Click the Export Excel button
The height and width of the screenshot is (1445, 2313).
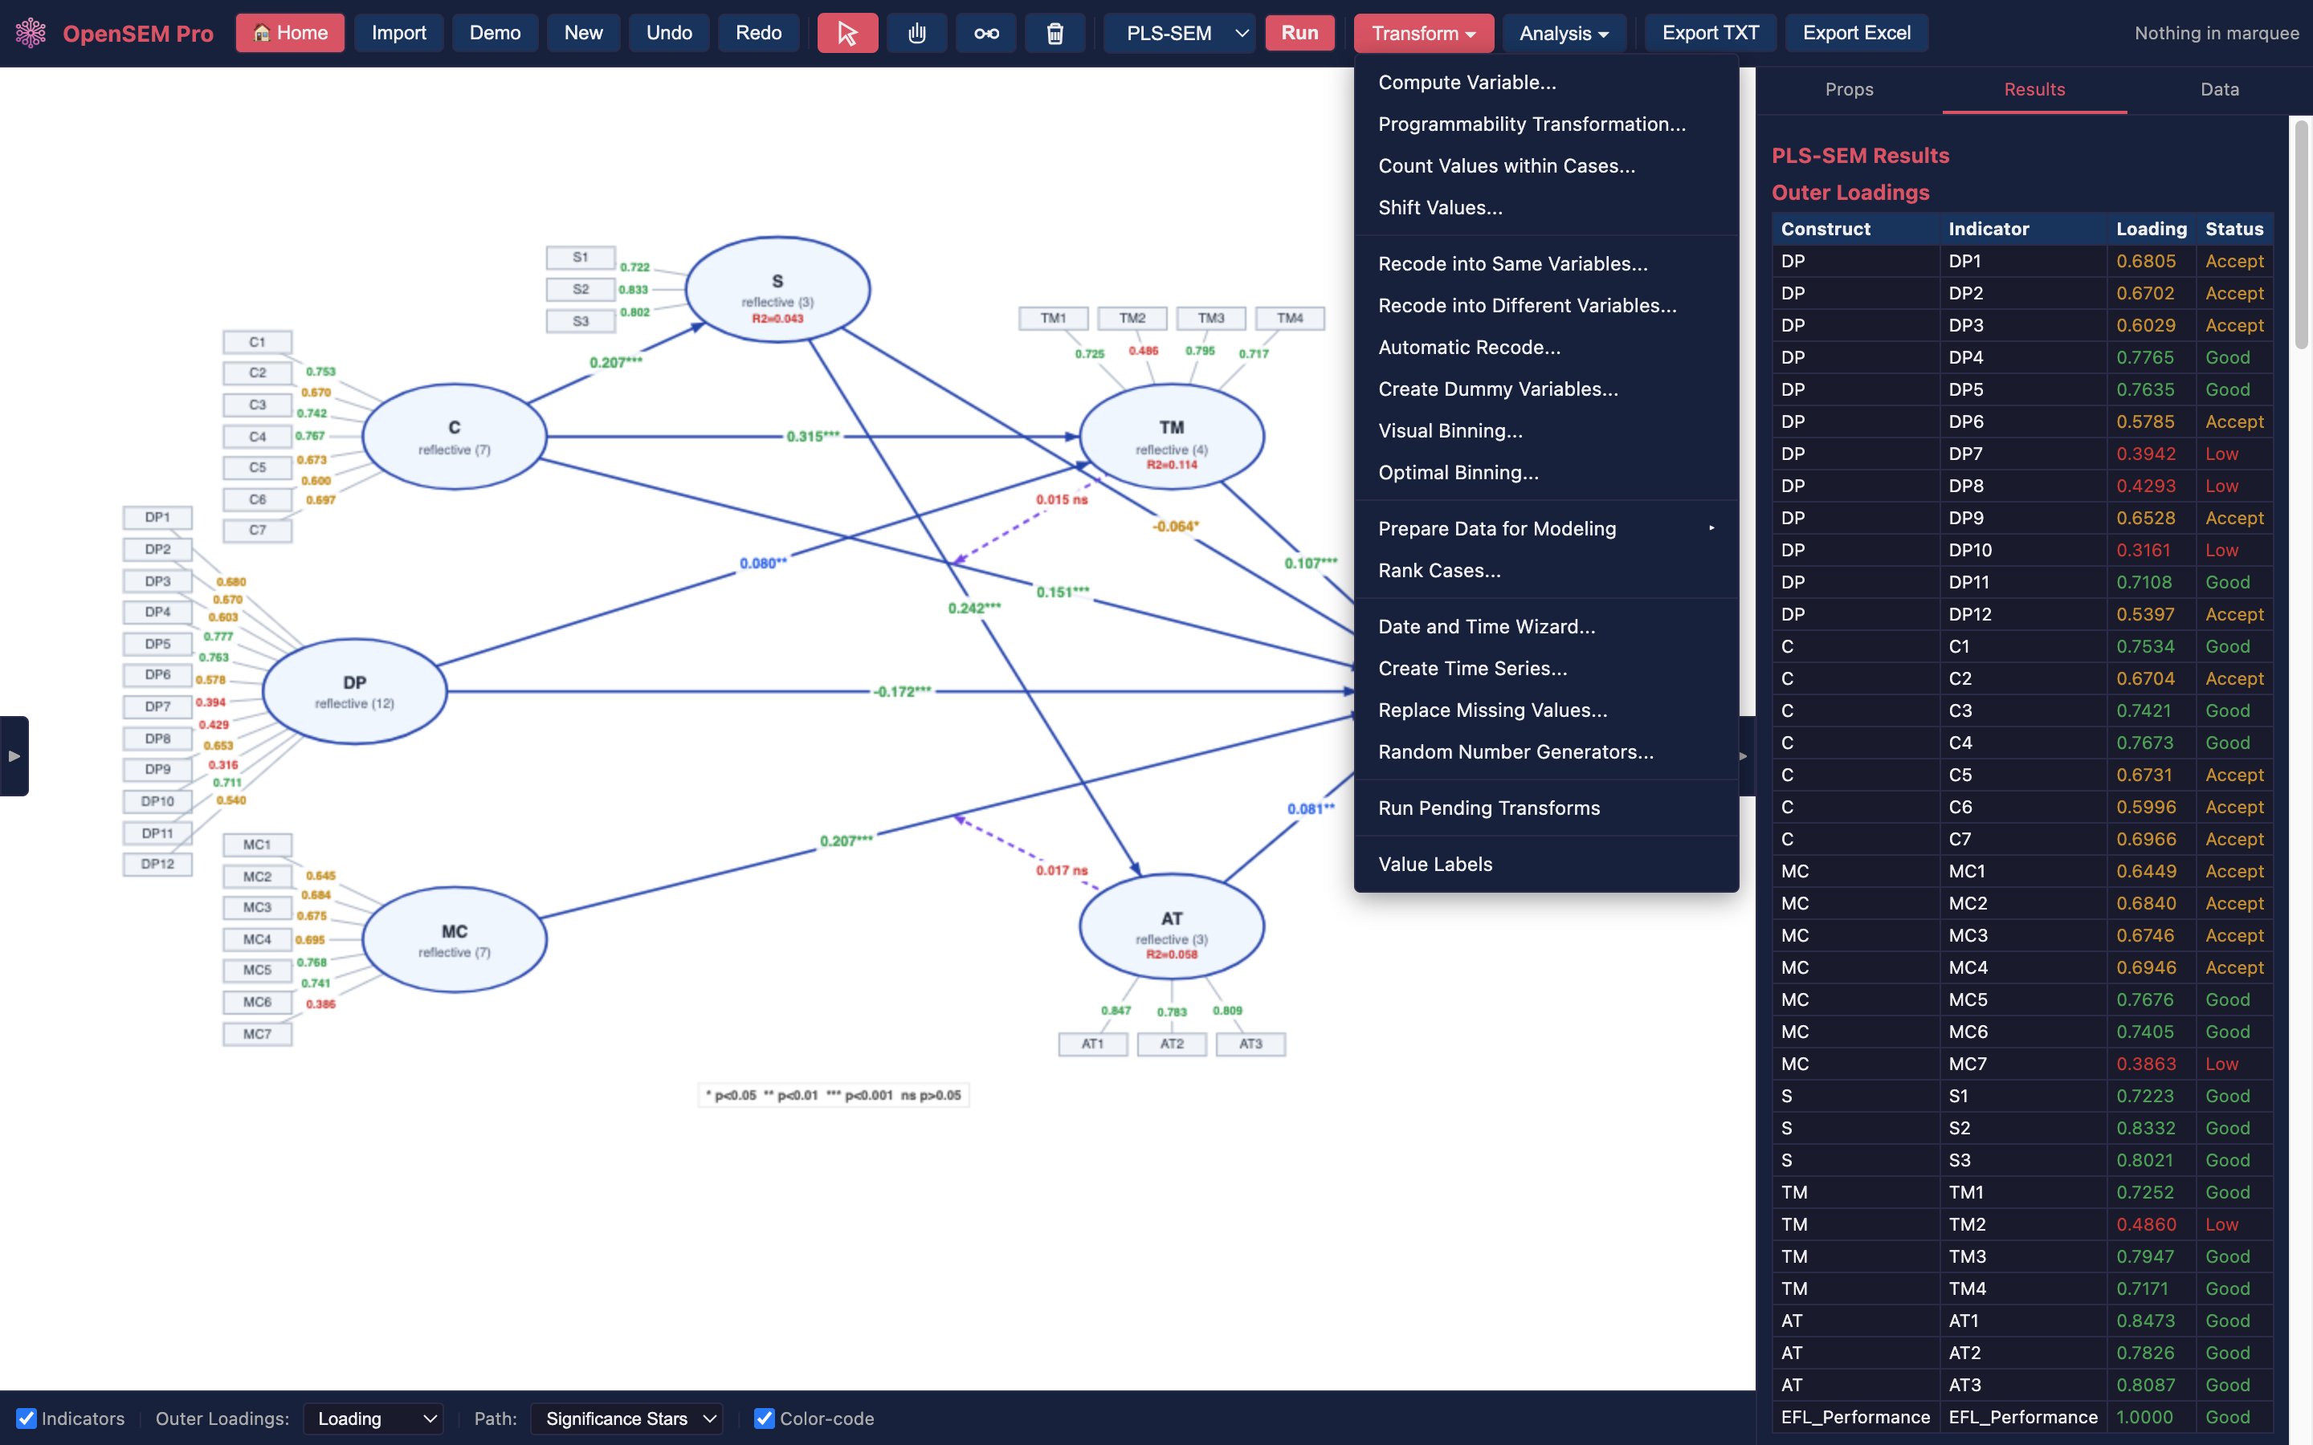pyautogui.click(x=1856, y=34)
